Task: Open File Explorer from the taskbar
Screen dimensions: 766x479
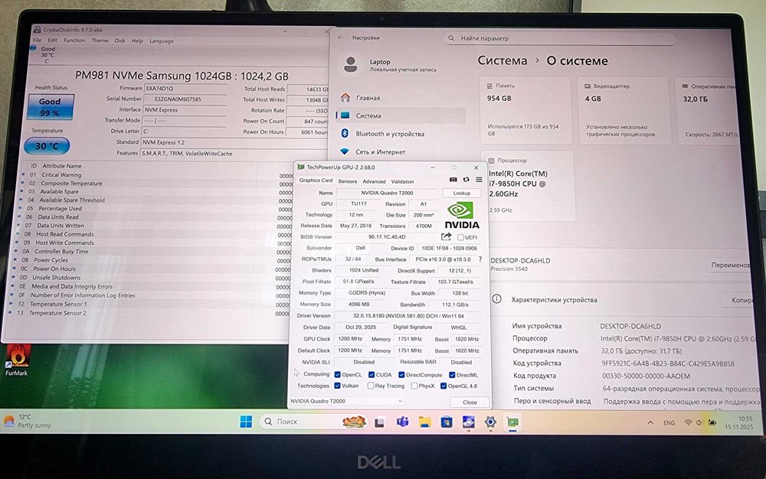Action: (424, 422)
